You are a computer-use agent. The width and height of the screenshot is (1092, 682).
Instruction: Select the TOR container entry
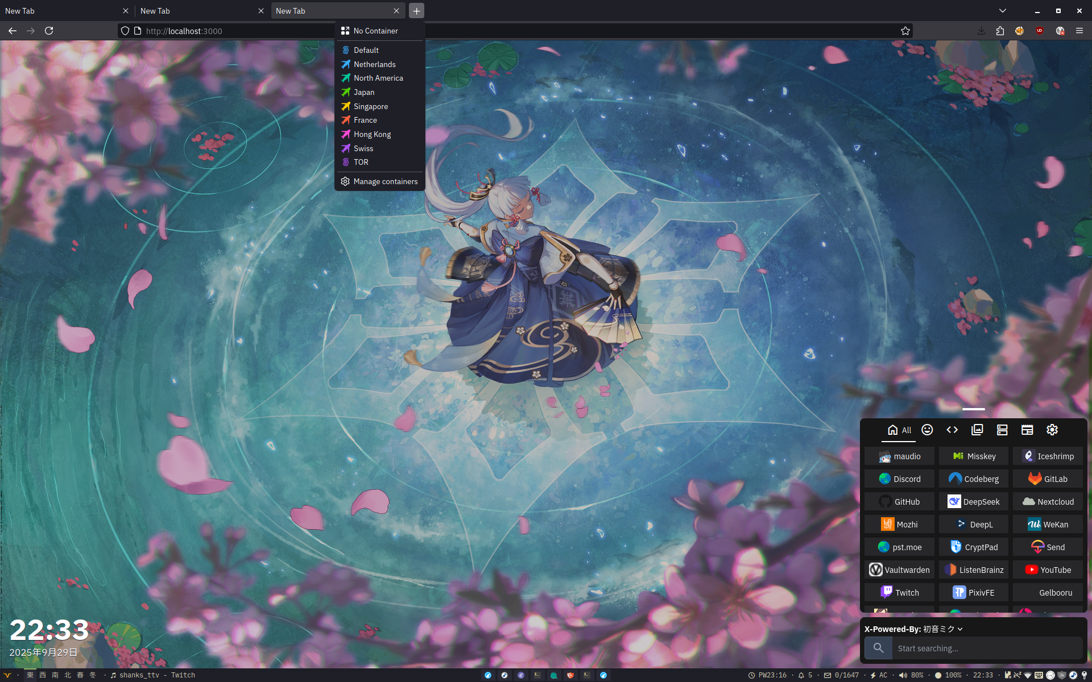coord(361,162)
